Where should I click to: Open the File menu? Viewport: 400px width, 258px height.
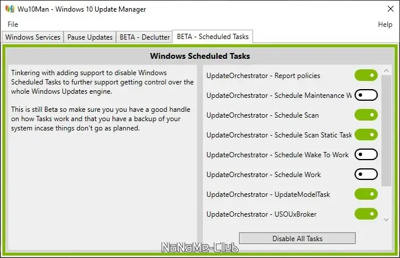click(x=13, y=24)
